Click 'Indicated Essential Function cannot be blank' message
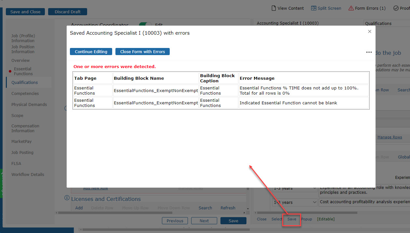This screenshot has height=233, width=410. point(288,103)
